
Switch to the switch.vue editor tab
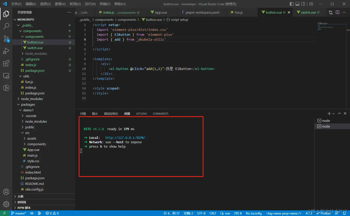point(308,12)
